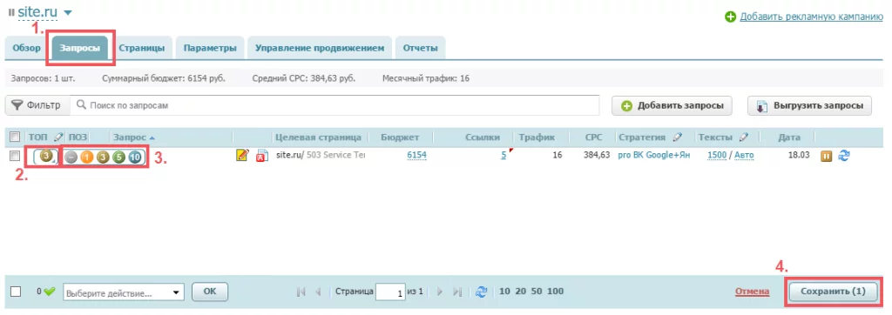Choose the green TOP 5 icon
The width and height of the screenshot is (892, 315).
coord(118,157)
